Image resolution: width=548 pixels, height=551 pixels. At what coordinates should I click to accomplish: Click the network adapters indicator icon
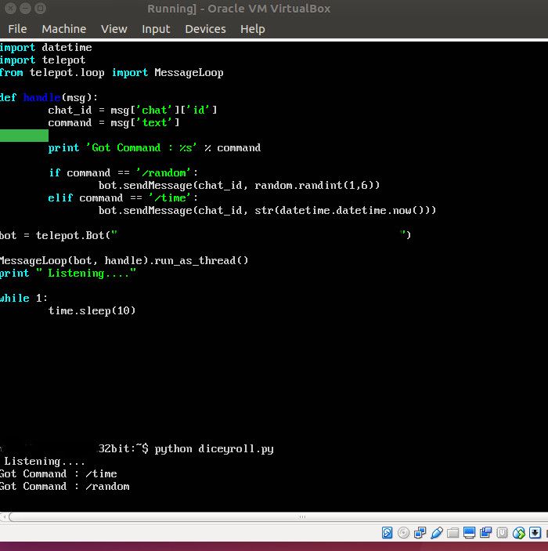(x=420, y=533)
